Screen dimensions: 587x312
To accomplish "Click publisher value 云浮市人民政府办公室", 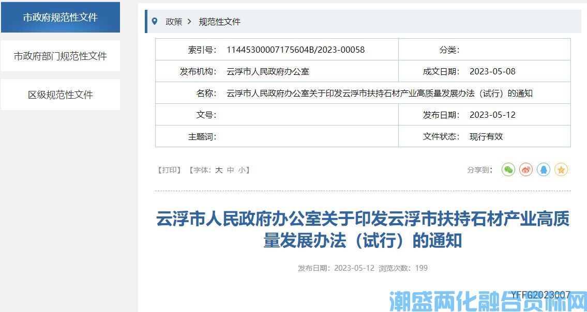I will pos(268,71).
